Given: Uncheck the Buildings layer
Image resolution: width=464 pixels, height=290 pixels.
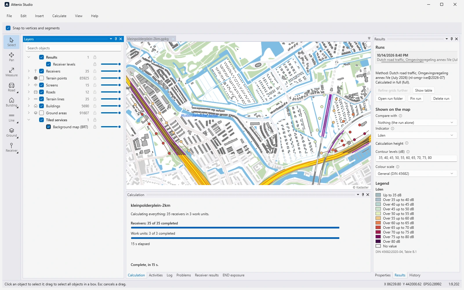Looking at the screenshot, I should (41, 106).
